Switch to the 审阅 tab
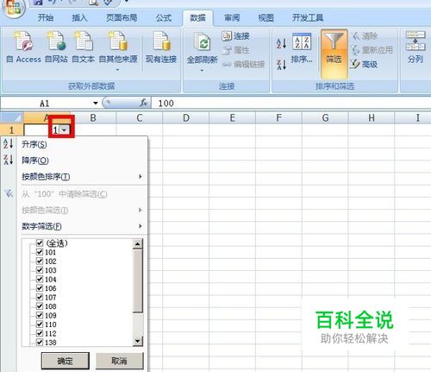The width and height of the screenshot is (431, 372). (x=232, y=18)
